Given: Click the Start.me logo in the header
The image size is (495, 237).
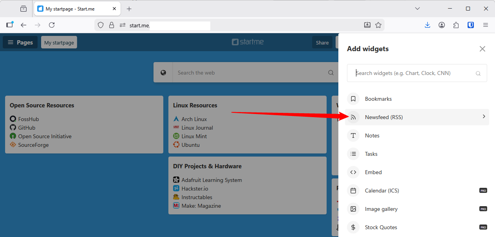Looking at the screenshot, I should (x=247, y=42).
